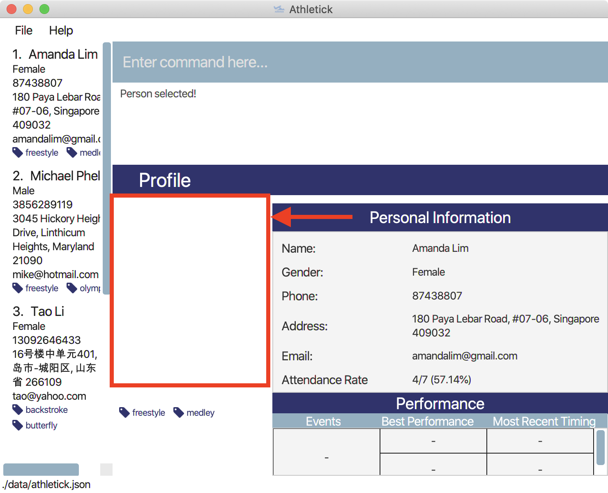Click Tao Li's backstroke tag icon

pos(18,410)
